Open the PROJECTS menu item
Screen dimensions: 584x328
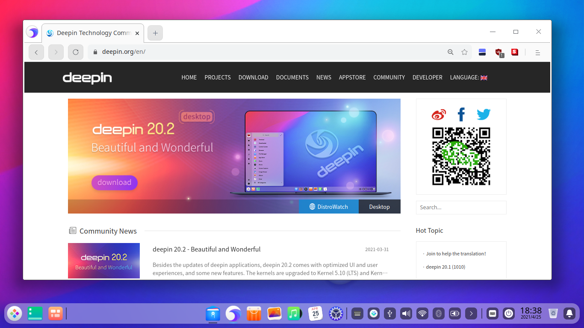[218, 77]
